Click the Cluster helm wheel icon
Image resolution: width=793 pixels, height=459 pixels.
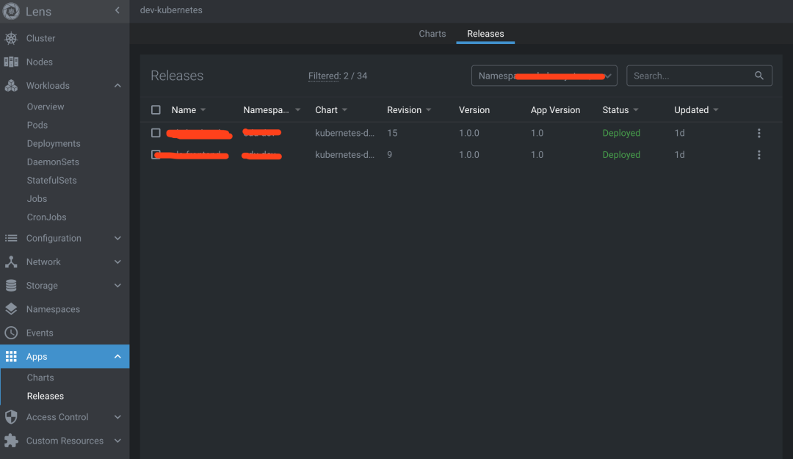point(11,38)
